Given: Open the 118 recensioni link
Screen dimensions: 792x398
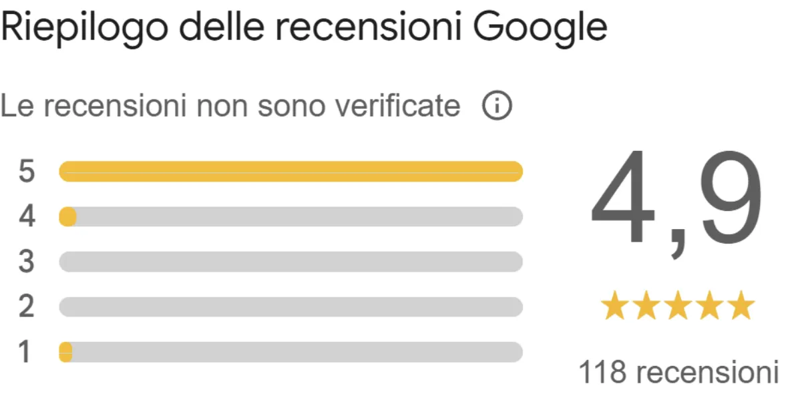Looking at the screenshot, I should 678,372.
